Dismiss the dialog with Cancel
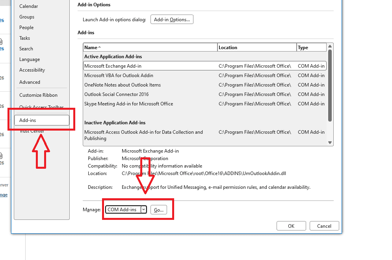This screenshot has width=392, height=260. [x=324, y=226]
